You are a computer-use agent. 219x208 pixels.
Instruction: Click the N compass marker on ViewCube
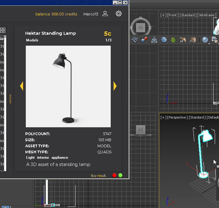pos(140,18)
